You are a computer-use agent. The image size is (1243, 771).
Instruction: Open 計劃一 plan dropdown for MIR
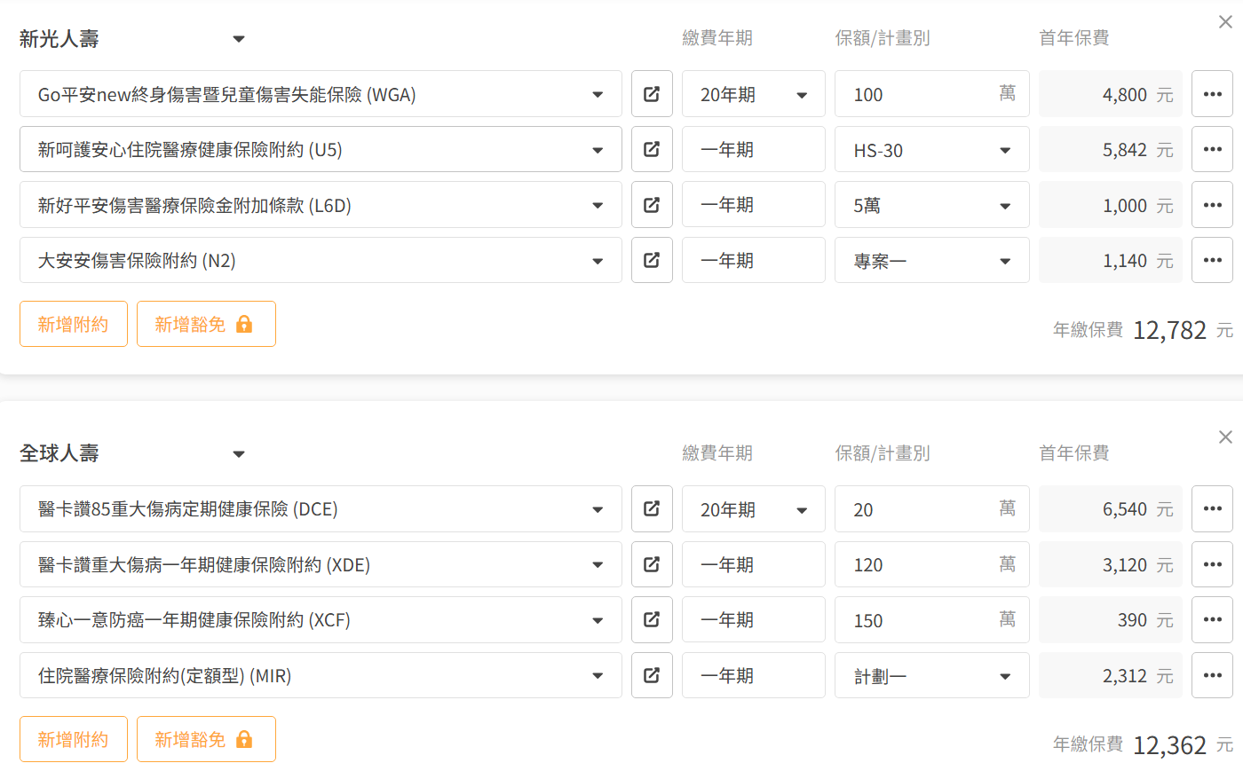tap(931, 676)
